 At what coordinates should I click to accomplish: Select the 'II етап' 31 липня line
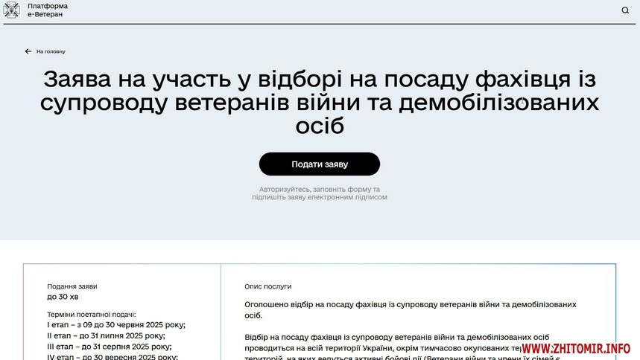pos(106,335)
